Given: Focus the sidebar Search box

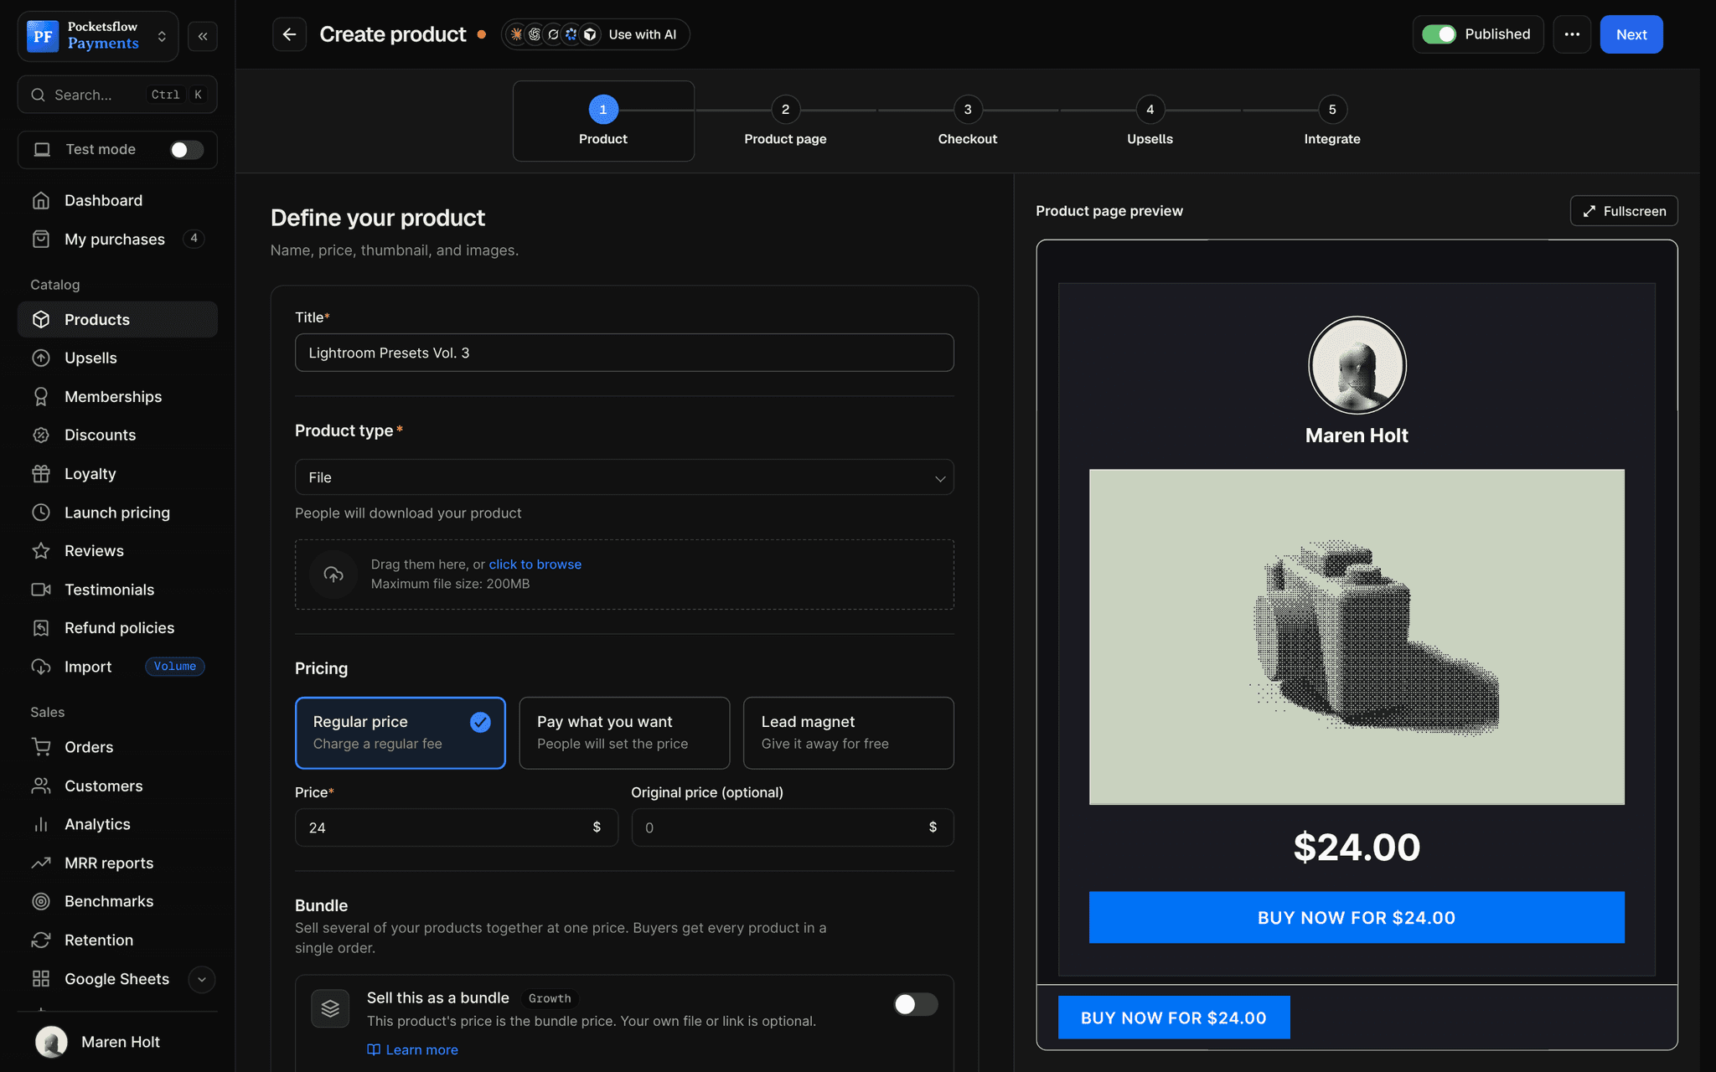Looking at the screenshot, I should tap(117, 95).
